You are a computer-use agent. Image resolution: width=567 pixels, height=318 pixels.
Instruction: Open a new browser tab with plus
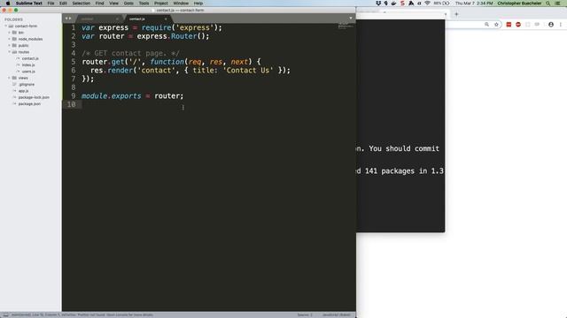456,14
